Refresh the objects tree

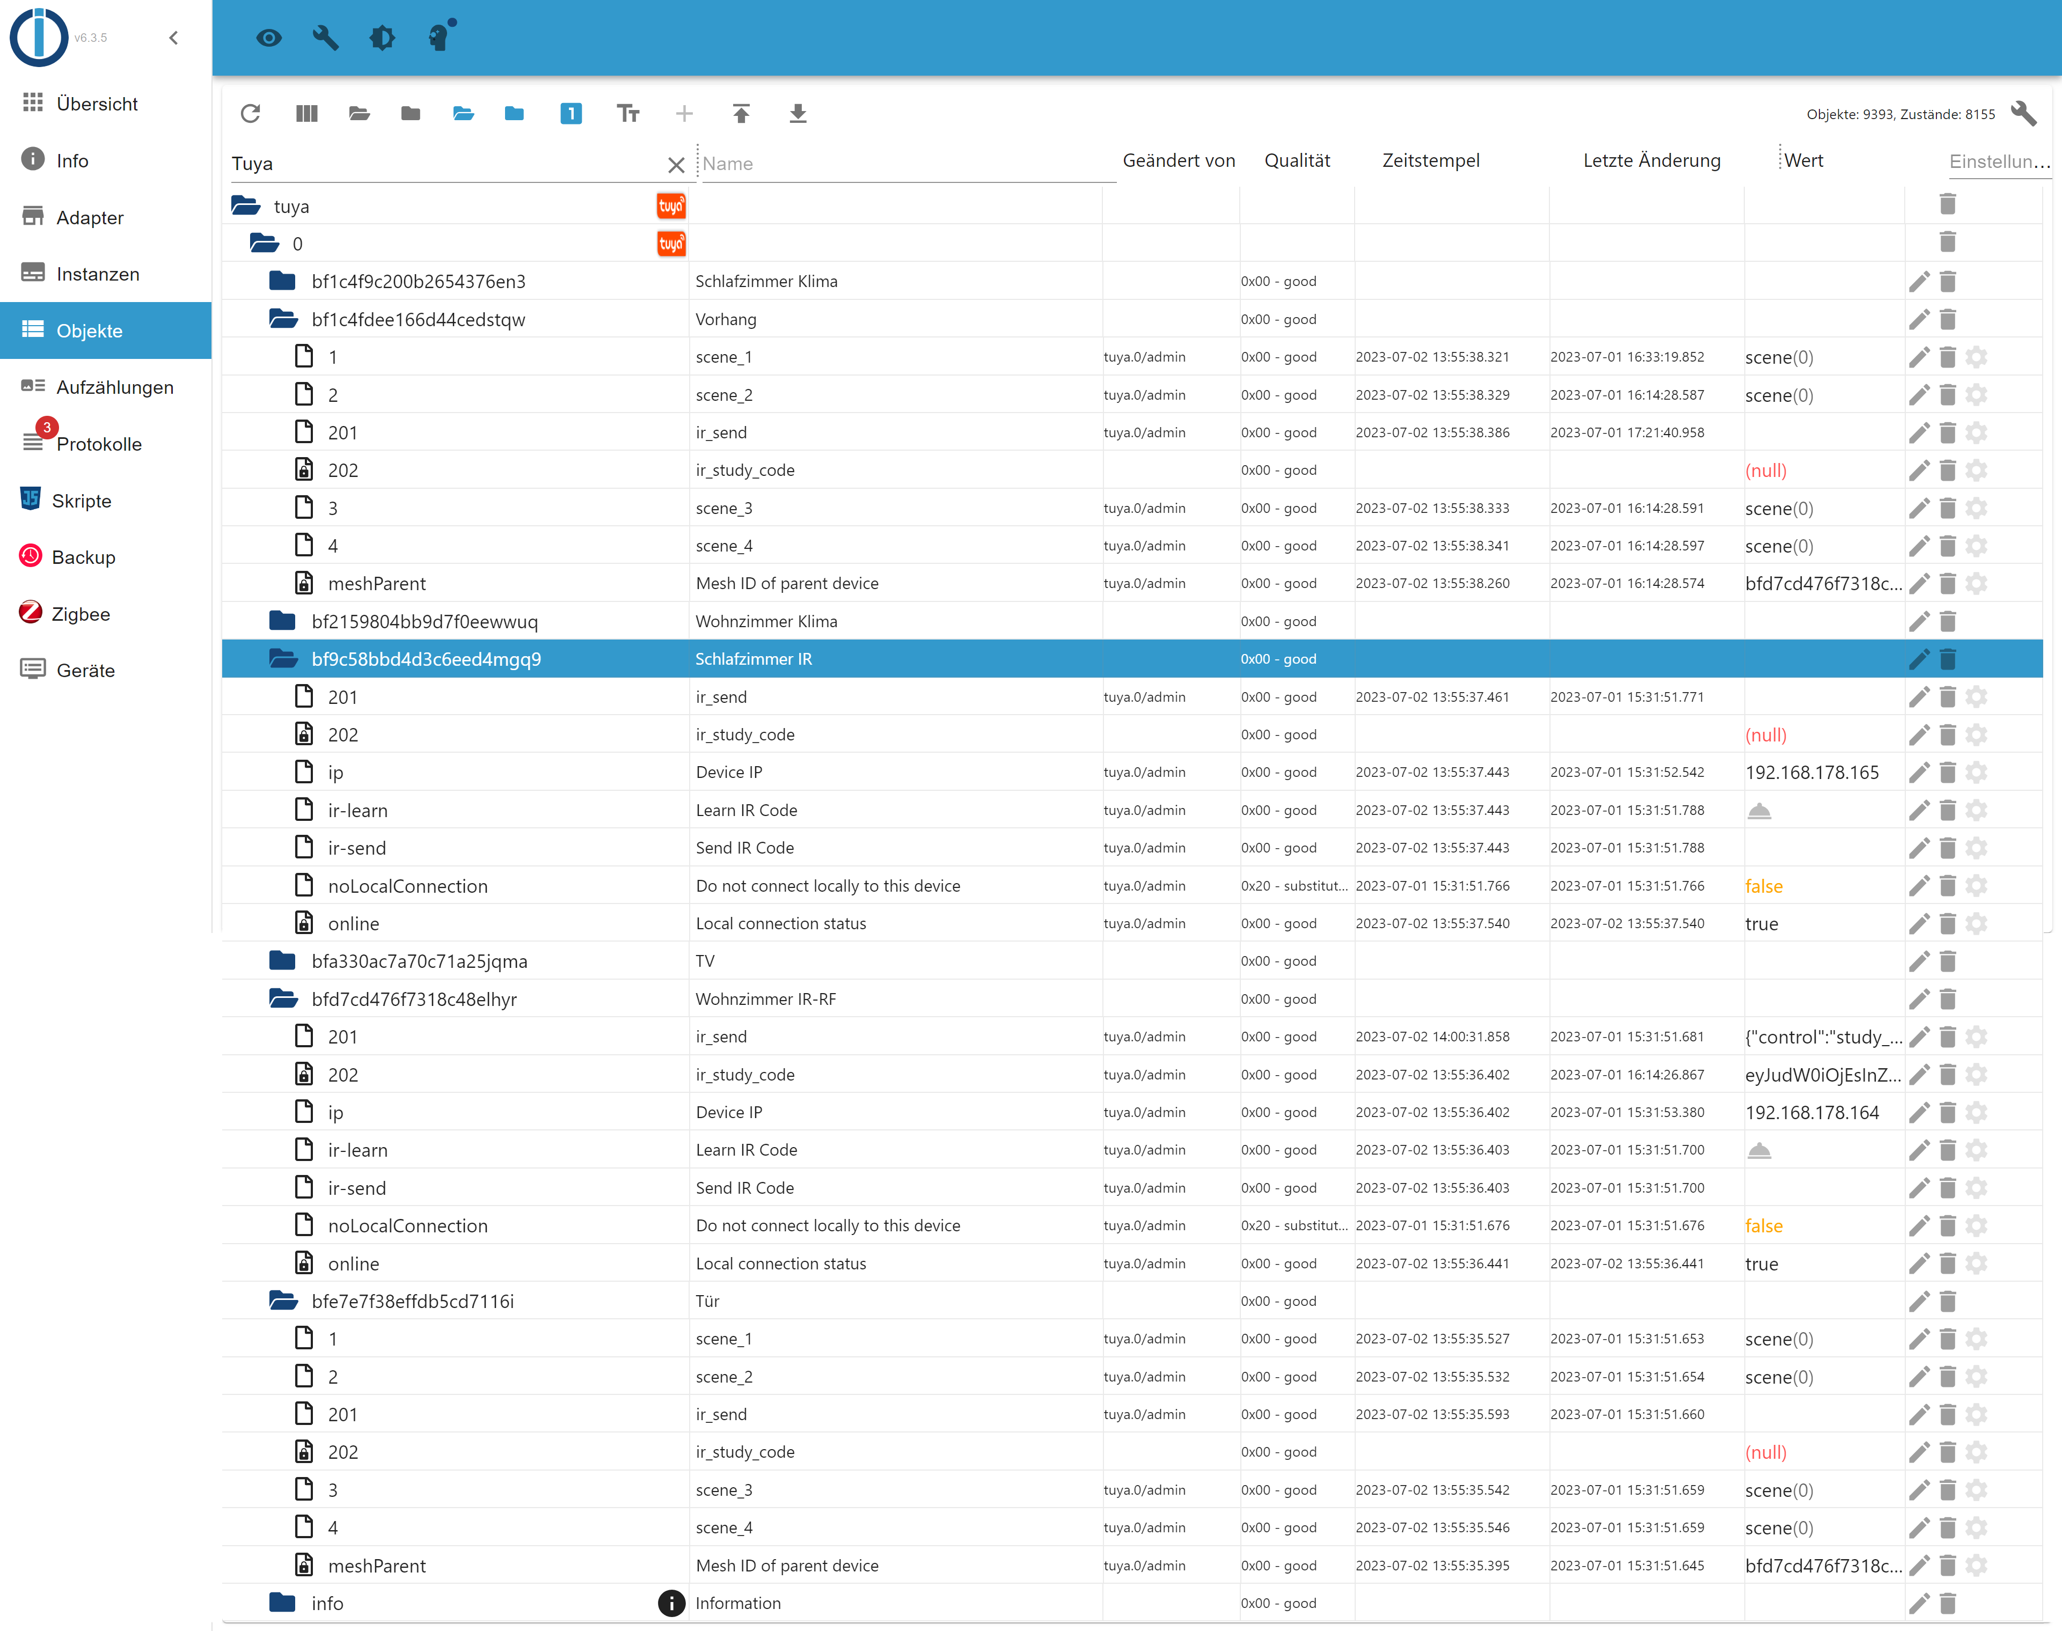[250, 114]
